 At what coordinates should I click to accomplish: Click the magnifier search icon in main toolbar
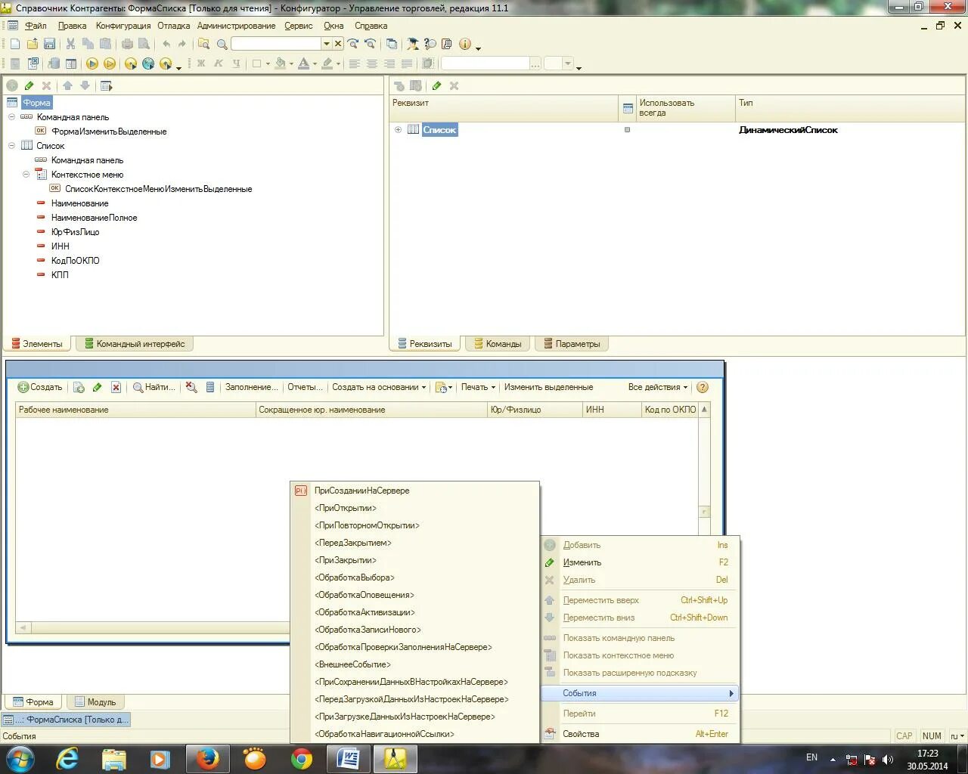(x=222, y=44)
